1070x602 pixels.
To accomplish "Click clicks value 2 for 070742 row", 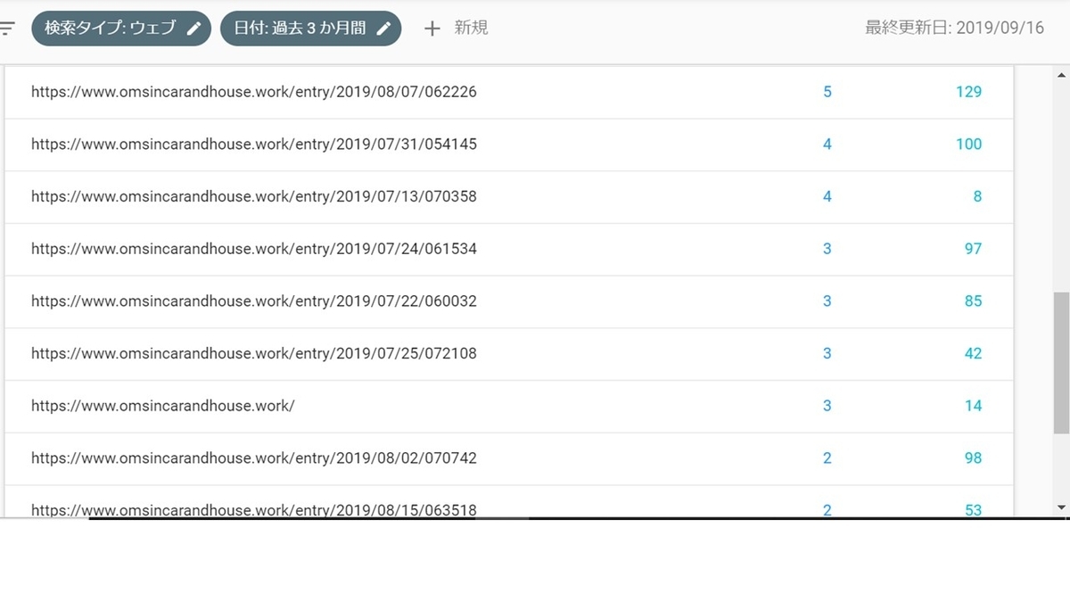I will (827, 458).
